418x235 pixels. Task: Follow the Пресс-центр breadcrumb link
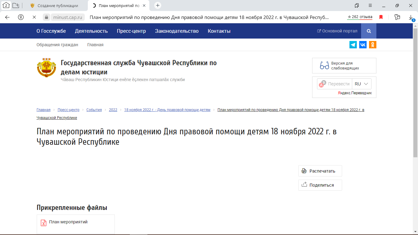click(69, 110)
